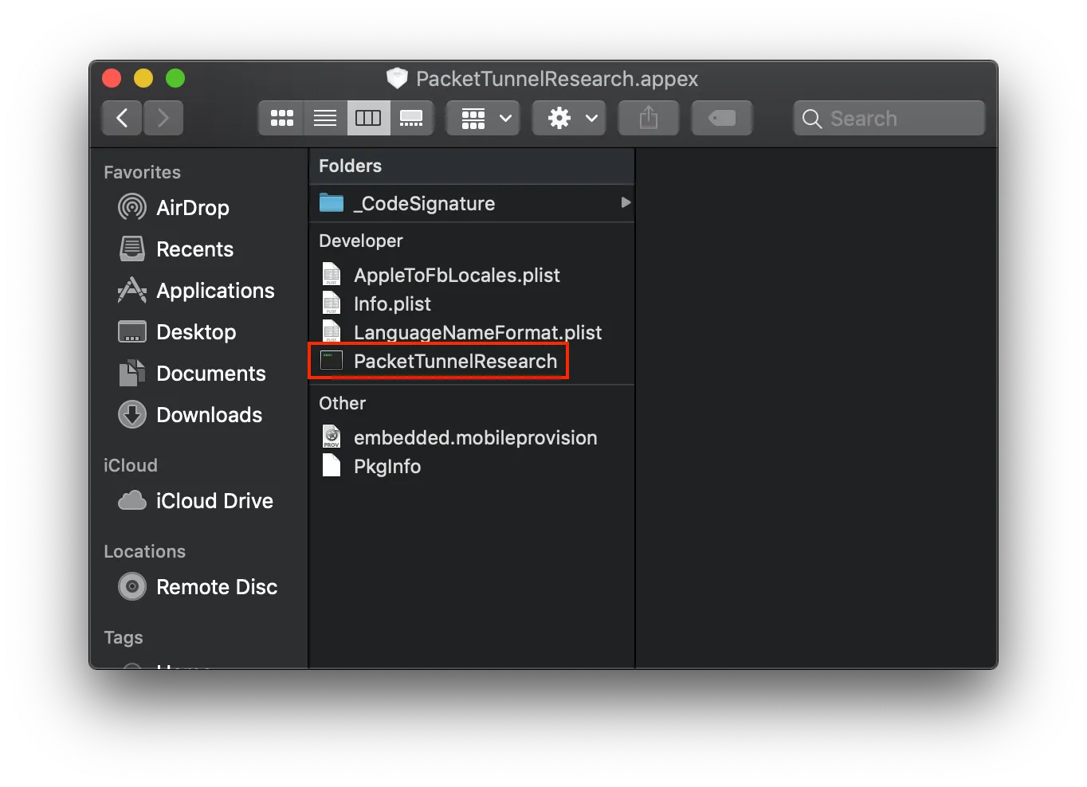Switch to gallery view
Image resolution: width=1087 pixels, height=787 pixels.
[x=411, y=118]
